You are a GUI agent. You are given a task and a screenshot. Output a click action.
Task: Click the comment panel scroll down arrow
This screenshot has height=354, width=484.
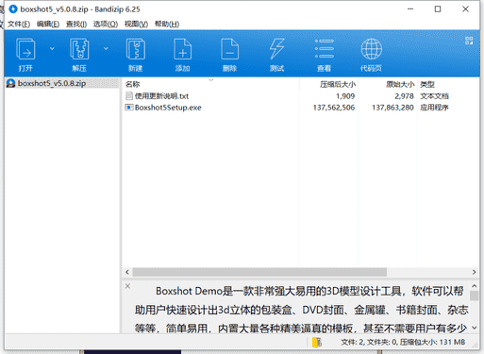[x=475, y=328]
